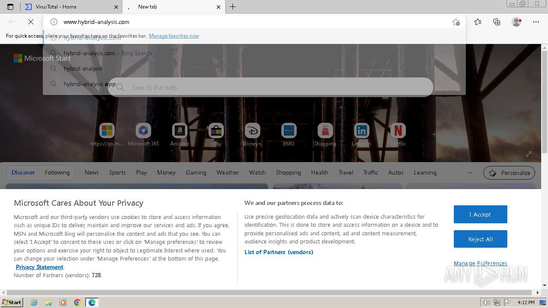Image resolution: width=548 pixels, height=308 pixels.
Task: Click the Reject All button
Action: [480, 239]
